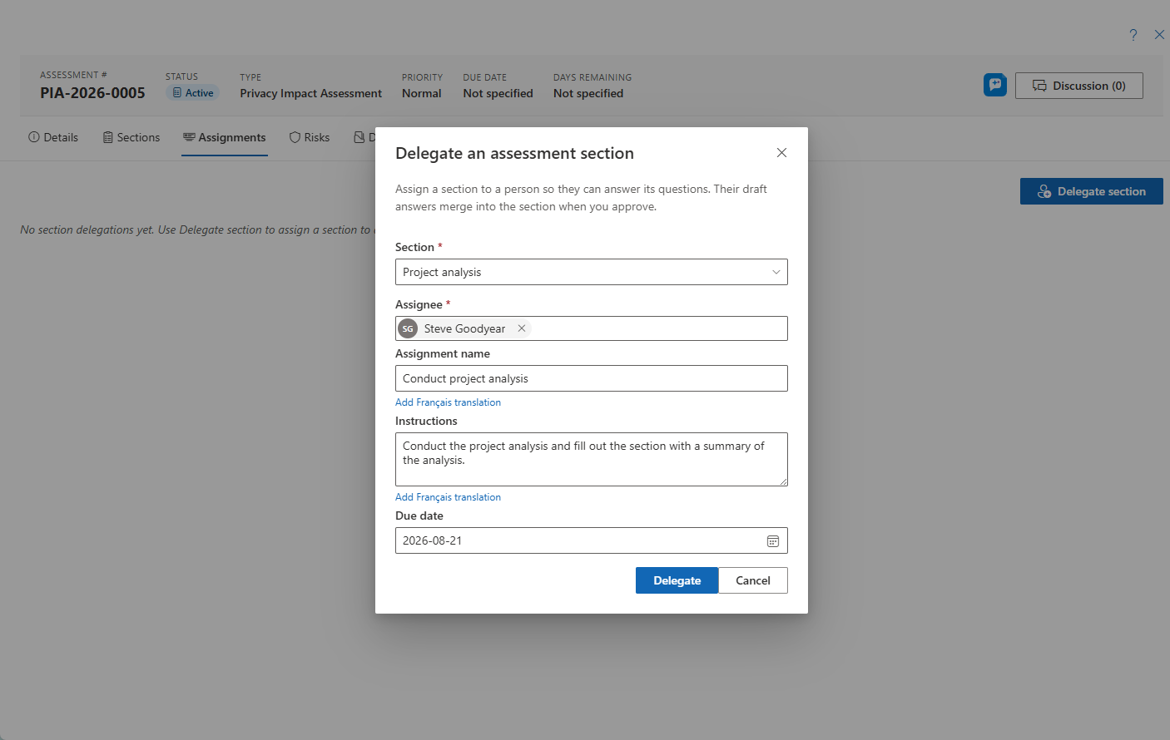The height and width of the screenshot is (740, 1170).
Task: Open the help question mark icon
Action: [1133, 35]
